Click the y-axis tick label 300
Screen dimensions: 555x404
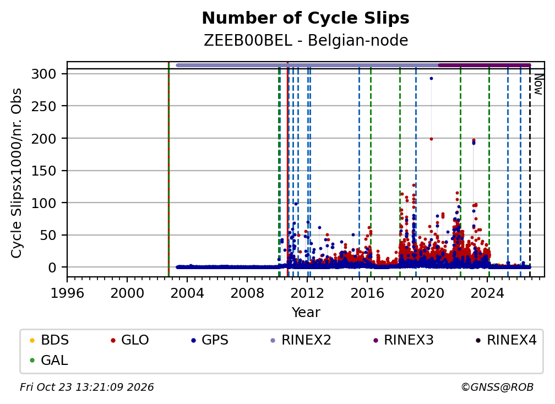tap(44, 74)
